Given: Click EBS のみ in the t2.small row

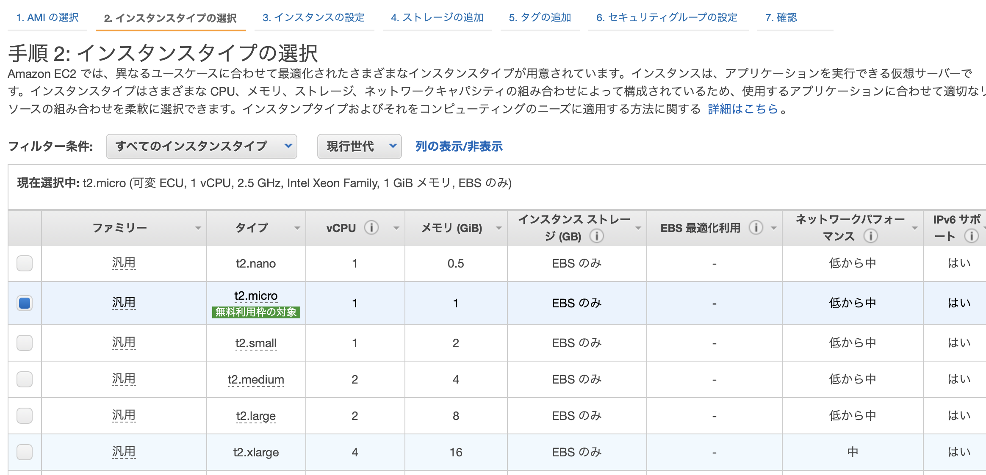Looking at the screenshot, I should [x=577, y=343].
